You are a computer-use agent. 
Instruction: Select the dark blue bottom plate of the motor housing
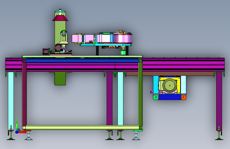click(170, 97)
